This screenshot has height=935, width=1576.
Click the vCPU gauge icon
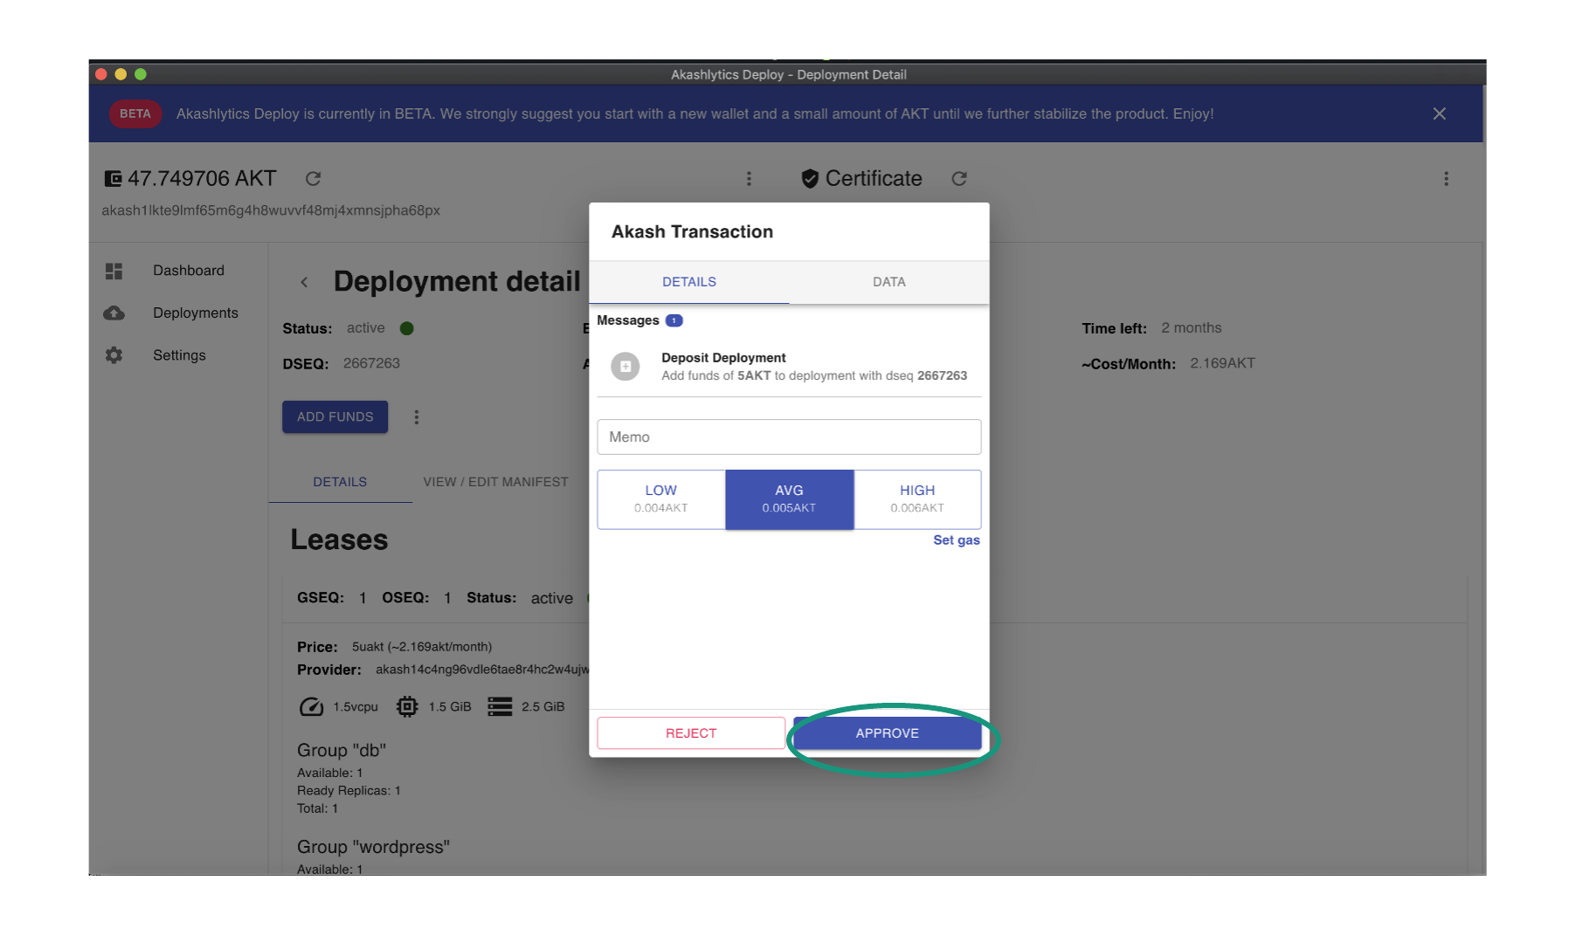(x=311, y=707)
